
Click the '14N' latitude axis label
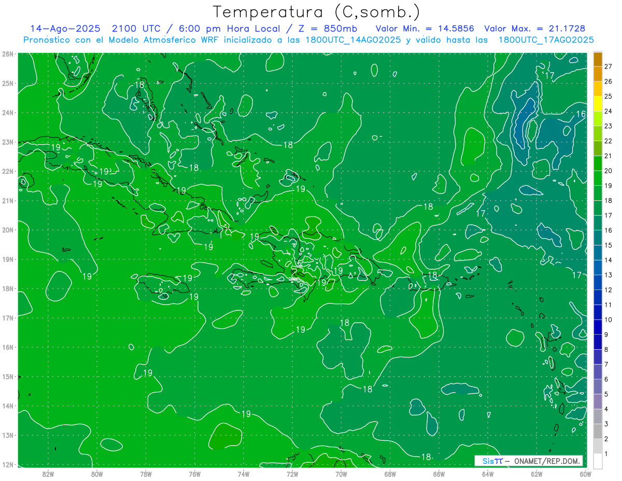(8, 406)
